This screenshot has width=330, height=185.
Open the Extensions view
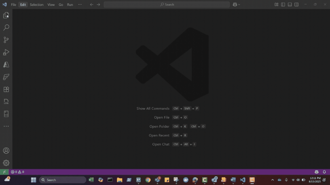click(6, 89)
